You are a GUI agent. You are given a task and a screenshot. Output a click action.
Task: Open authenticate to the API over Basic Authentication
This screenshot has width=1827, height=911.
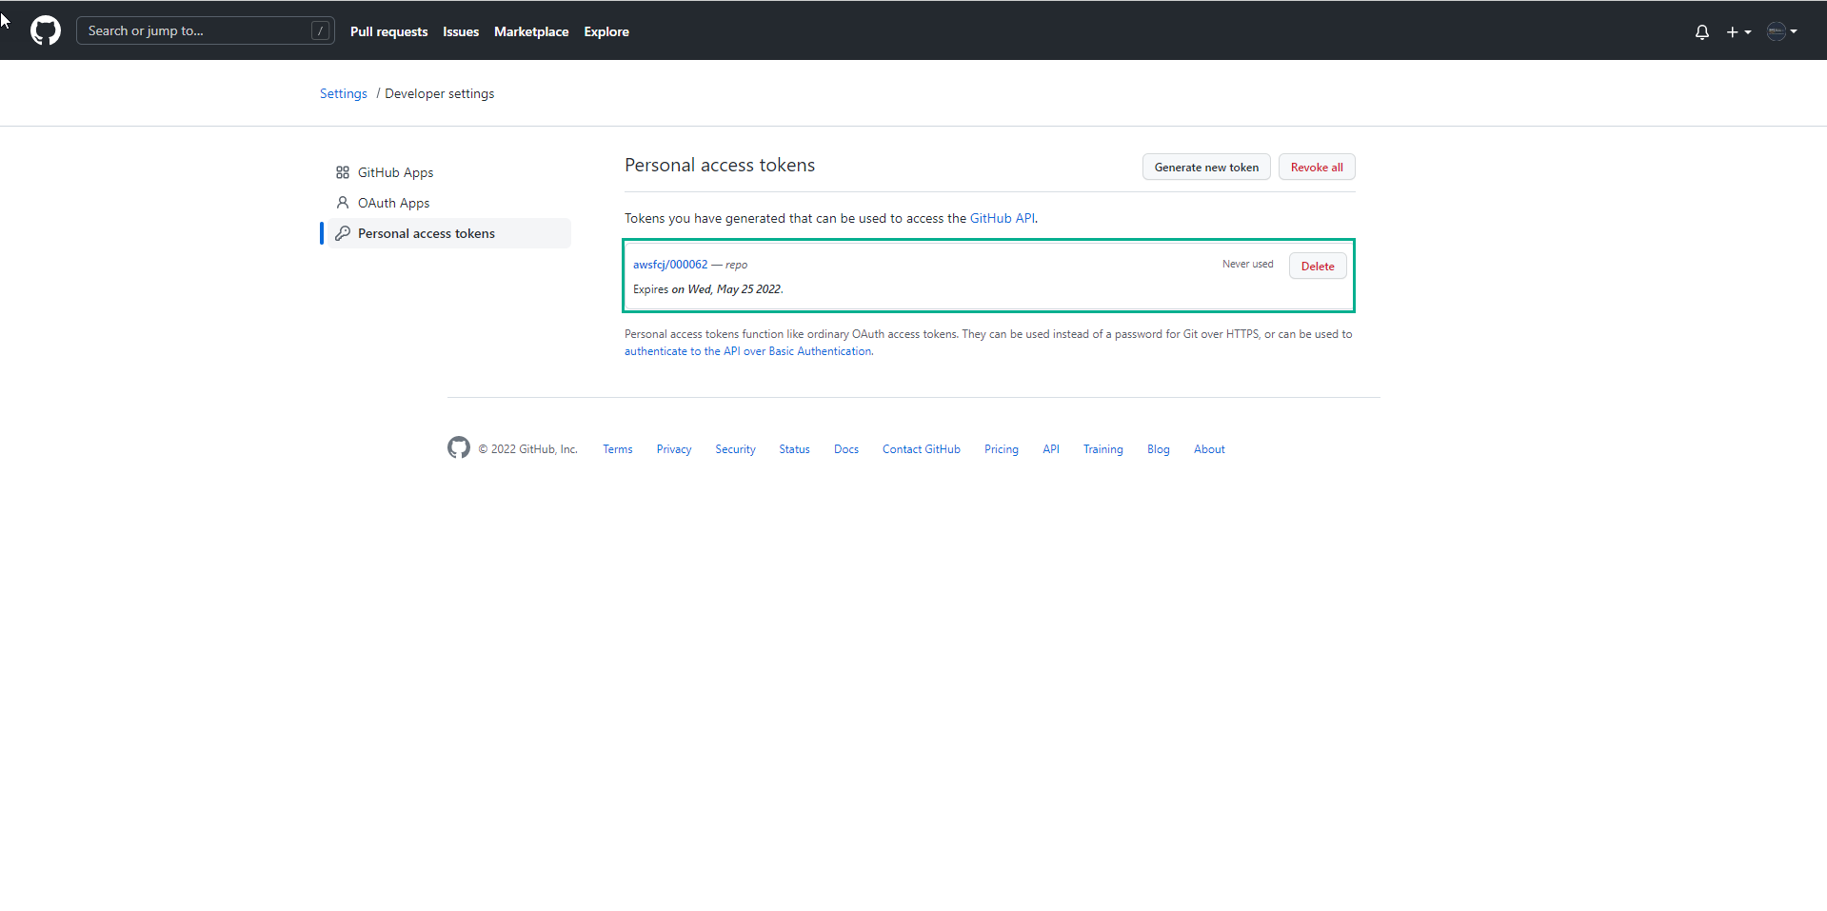pyautogui.click(x=747, y=351)
